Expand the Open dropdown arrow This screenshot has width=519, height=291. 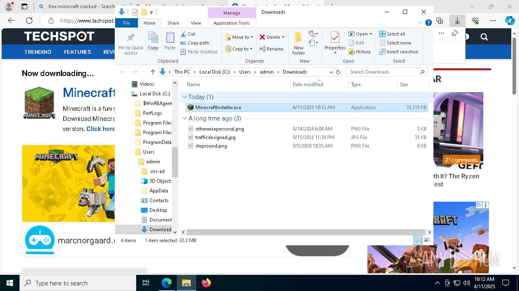click(x=371, y=34)
